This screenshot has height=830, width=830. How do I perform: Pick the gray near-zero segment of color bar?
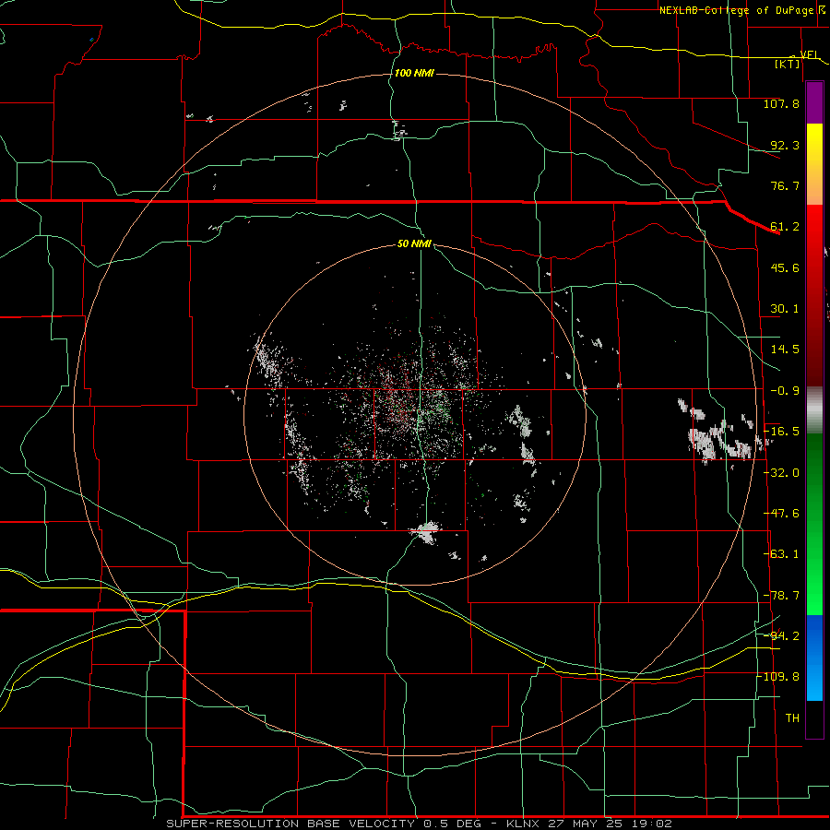tap(814, 410)
